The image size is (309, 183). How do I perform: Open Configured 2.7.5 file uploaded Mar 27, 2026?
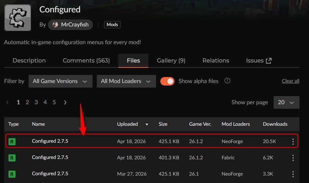click(x=50, y=173)
